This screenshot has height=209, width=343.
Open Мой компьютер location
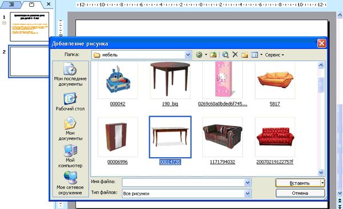coord(70,156)
